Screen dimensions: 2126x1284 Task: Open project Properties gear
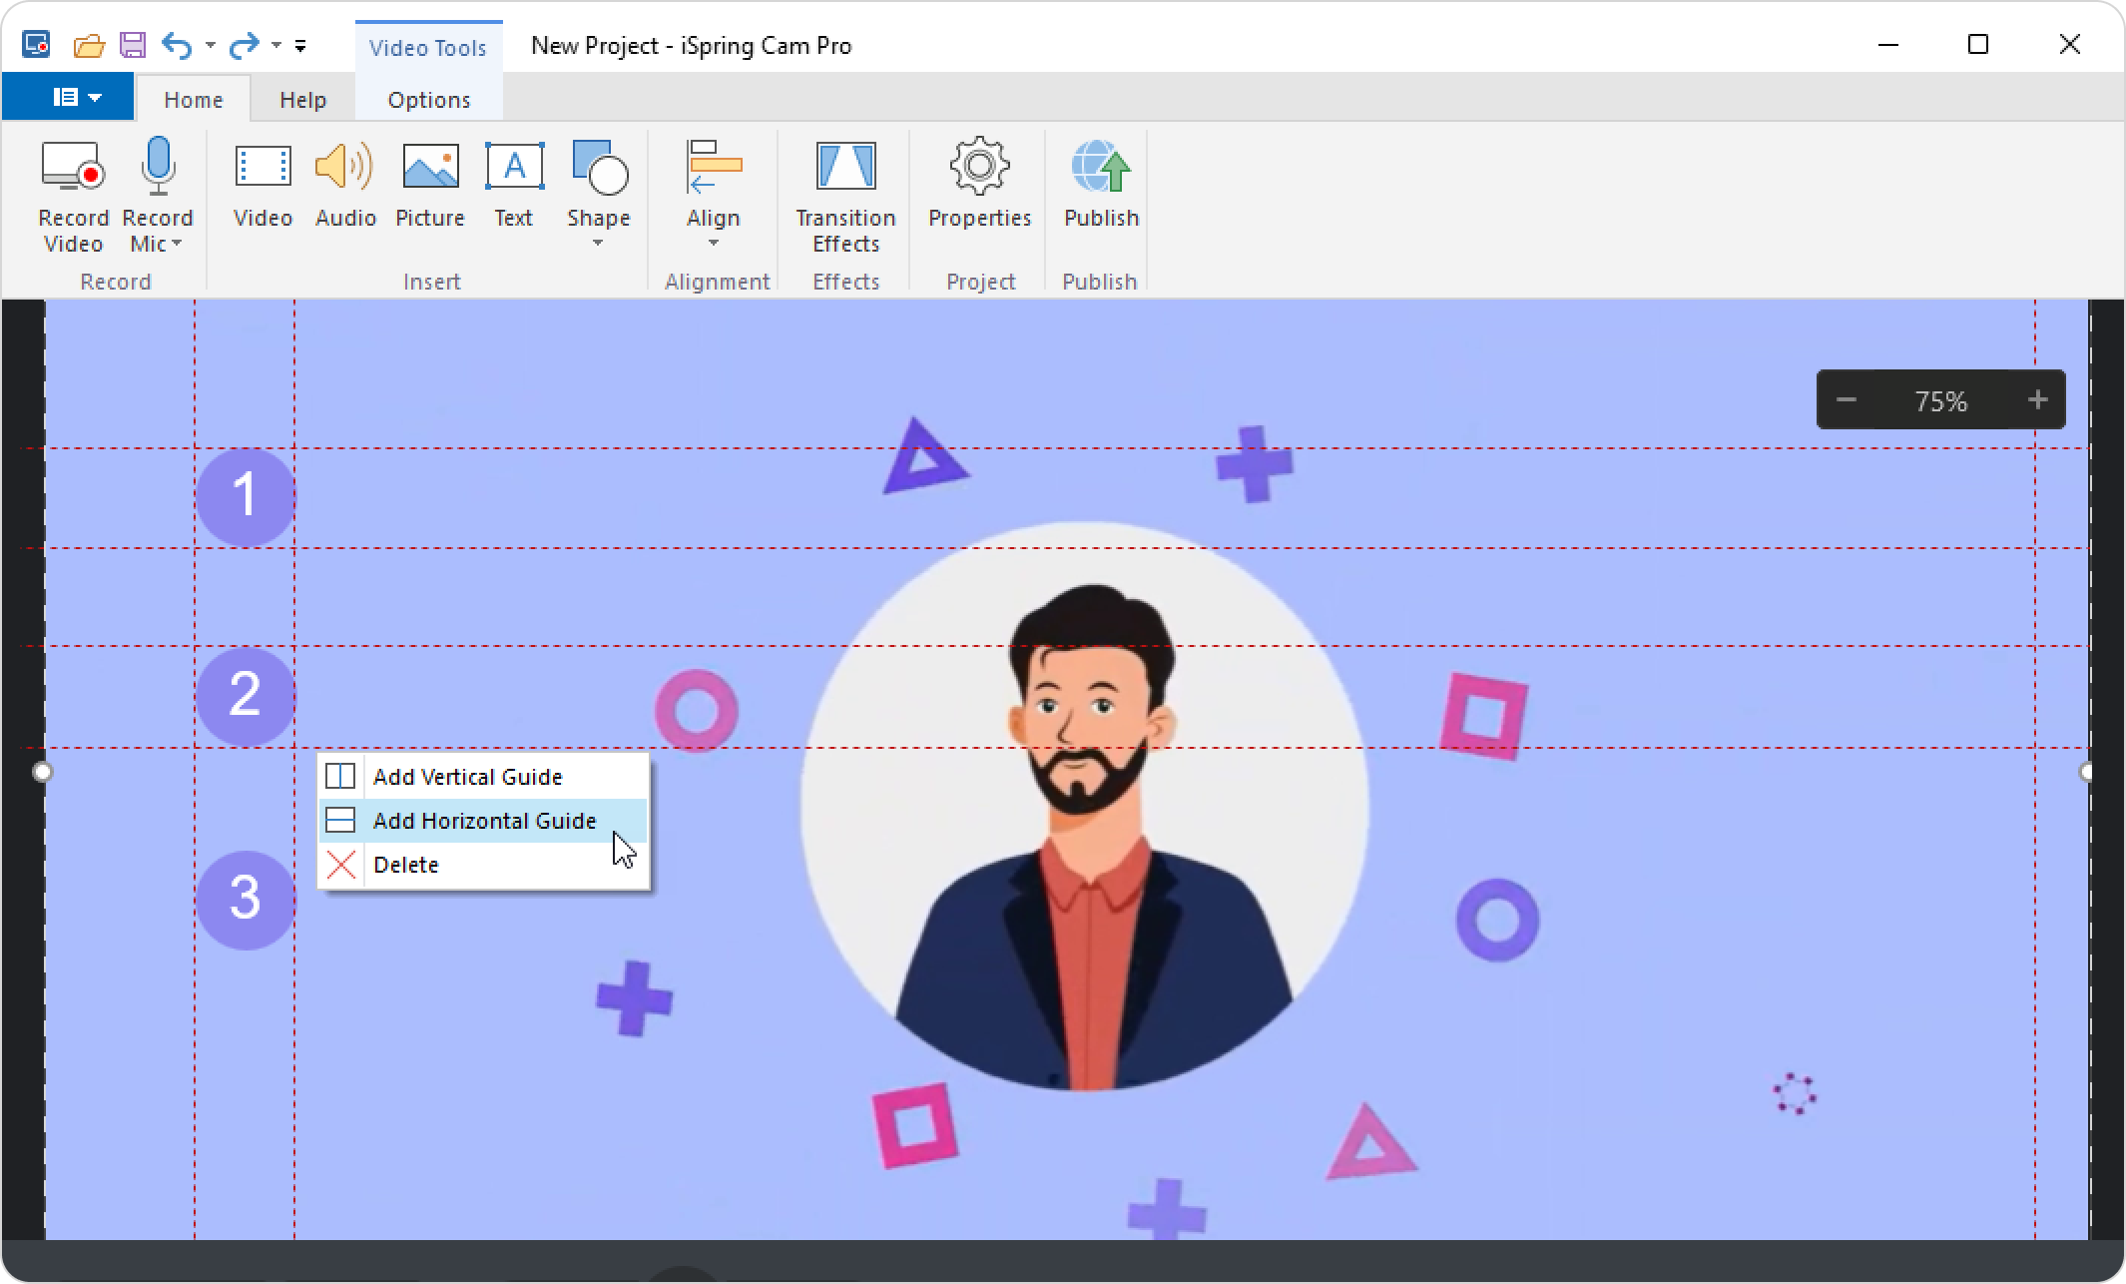point(979,167)
